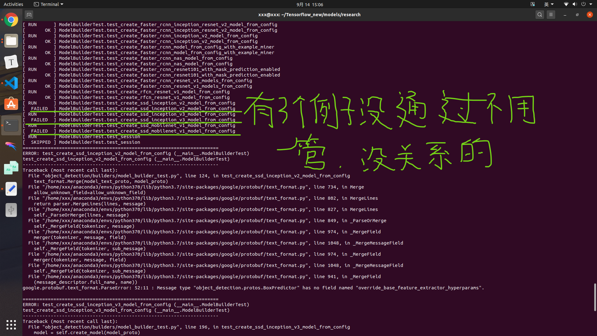Open Ubuntu Software in the dock

coord(11,104)
